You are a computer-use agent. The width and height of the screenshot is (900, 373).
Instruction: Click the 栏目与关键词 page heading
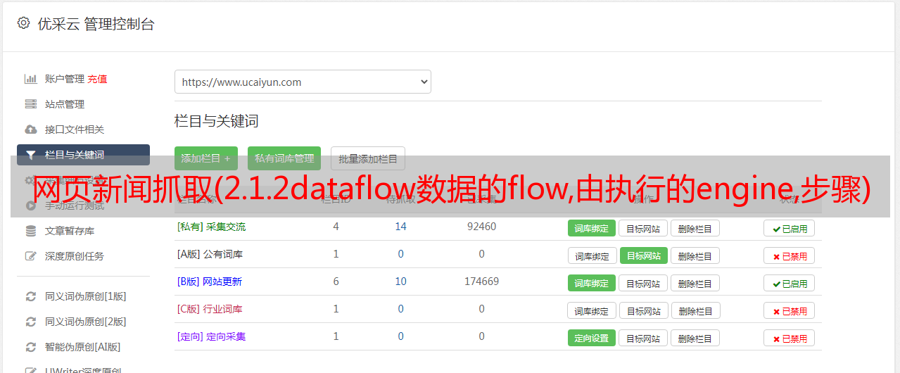point(217,121)
